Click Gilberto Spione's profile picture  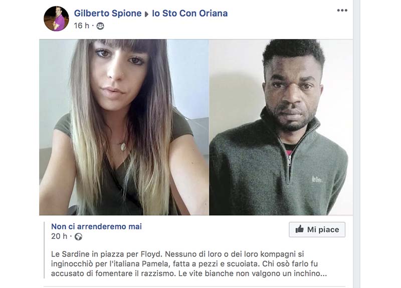[x=56, y=19]
